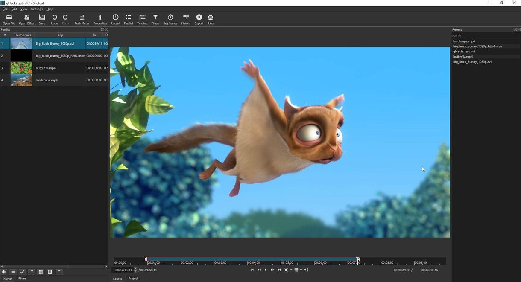521x282 pixels.
Task: Click the checkmark update playlist button
Action: [x=22, y=272]
